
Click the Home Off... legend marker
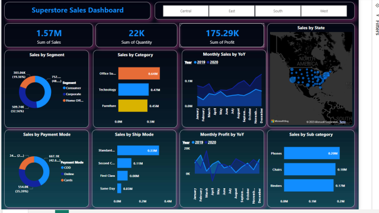65,101
